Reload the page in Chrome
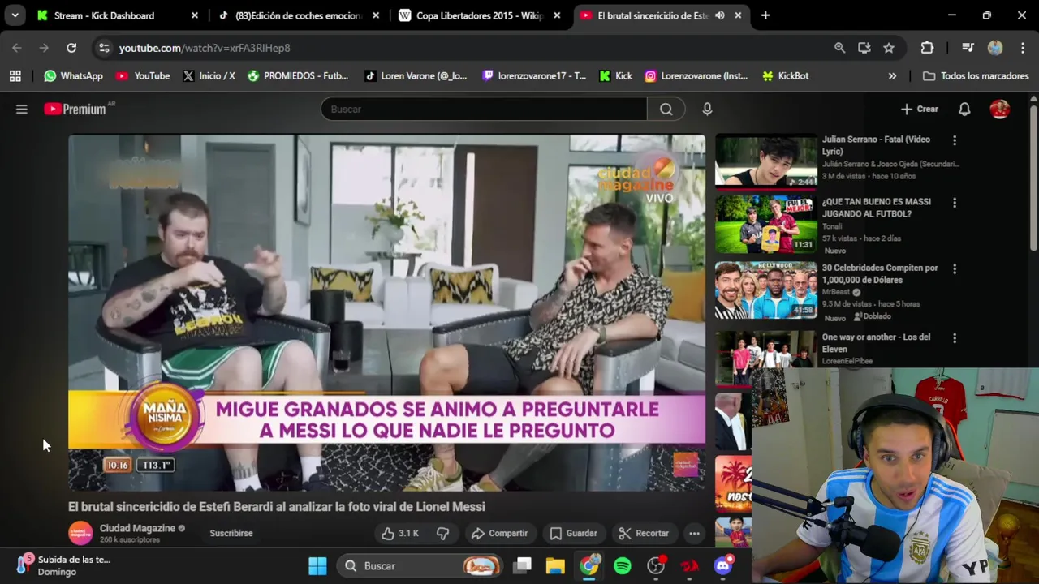 [71, 48]
